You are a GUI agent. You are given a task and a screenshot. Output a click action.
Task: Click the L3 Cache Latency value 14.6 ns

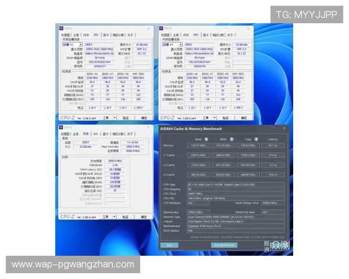(x=273, y=175)
